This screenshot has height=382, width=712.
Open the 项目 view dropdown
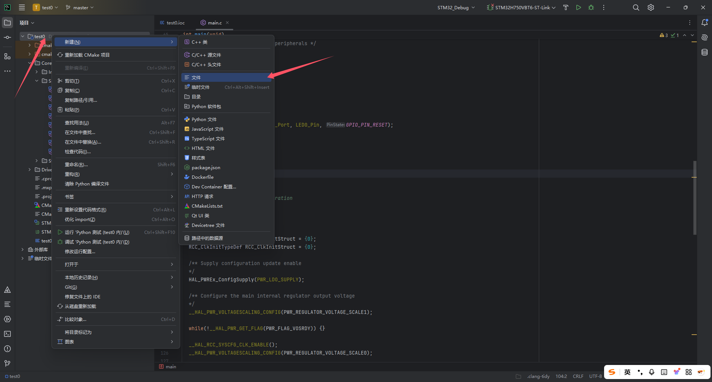[x=27, y=23]
